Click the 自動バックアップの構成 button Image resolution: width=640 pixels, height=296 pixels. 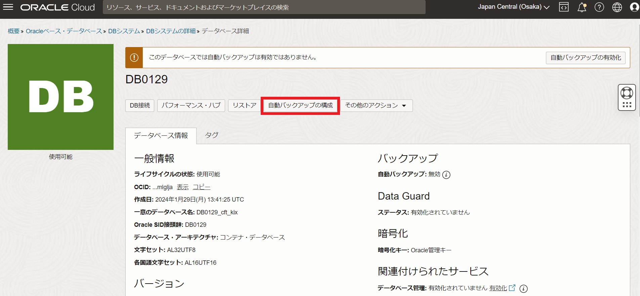click(x=300, y=105)
